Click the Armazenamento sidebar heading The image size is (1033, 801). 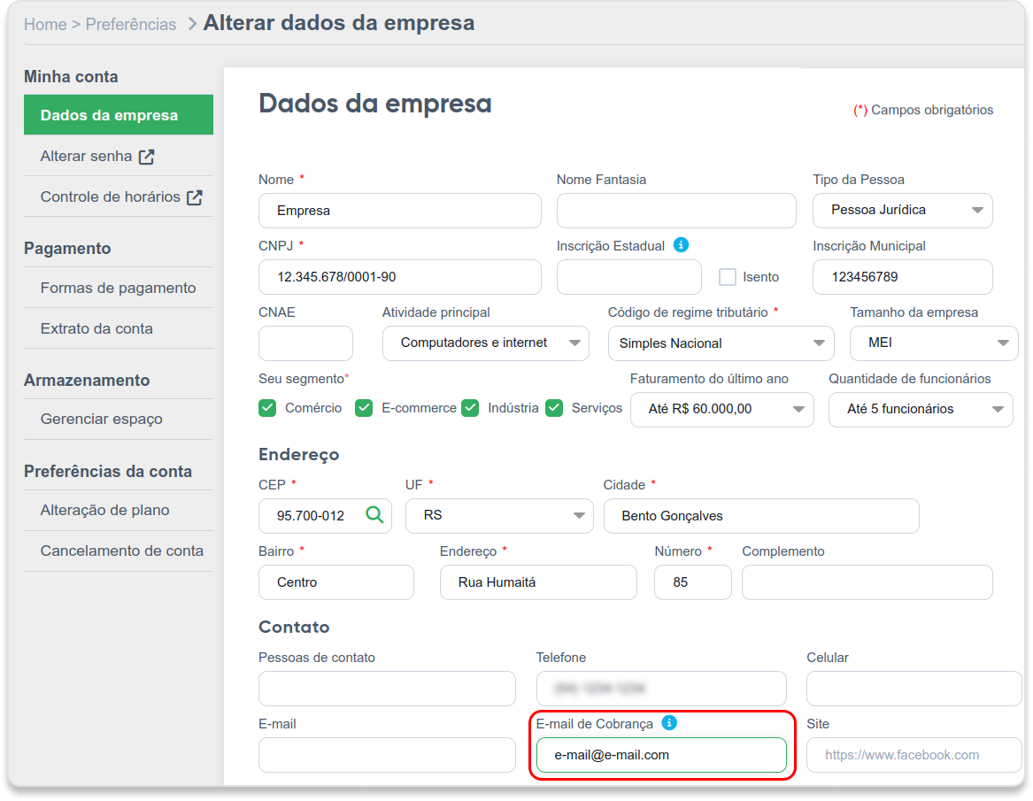[x=87, y=380]
